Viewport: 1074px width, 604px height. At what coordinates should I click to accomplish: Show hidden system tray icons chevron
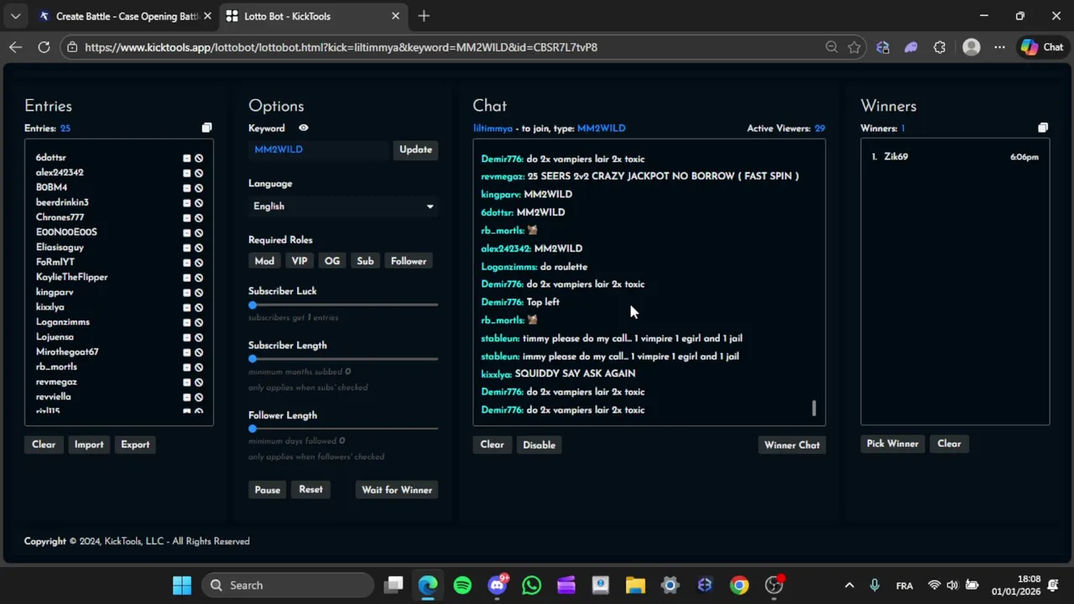[x=849, y=586]
